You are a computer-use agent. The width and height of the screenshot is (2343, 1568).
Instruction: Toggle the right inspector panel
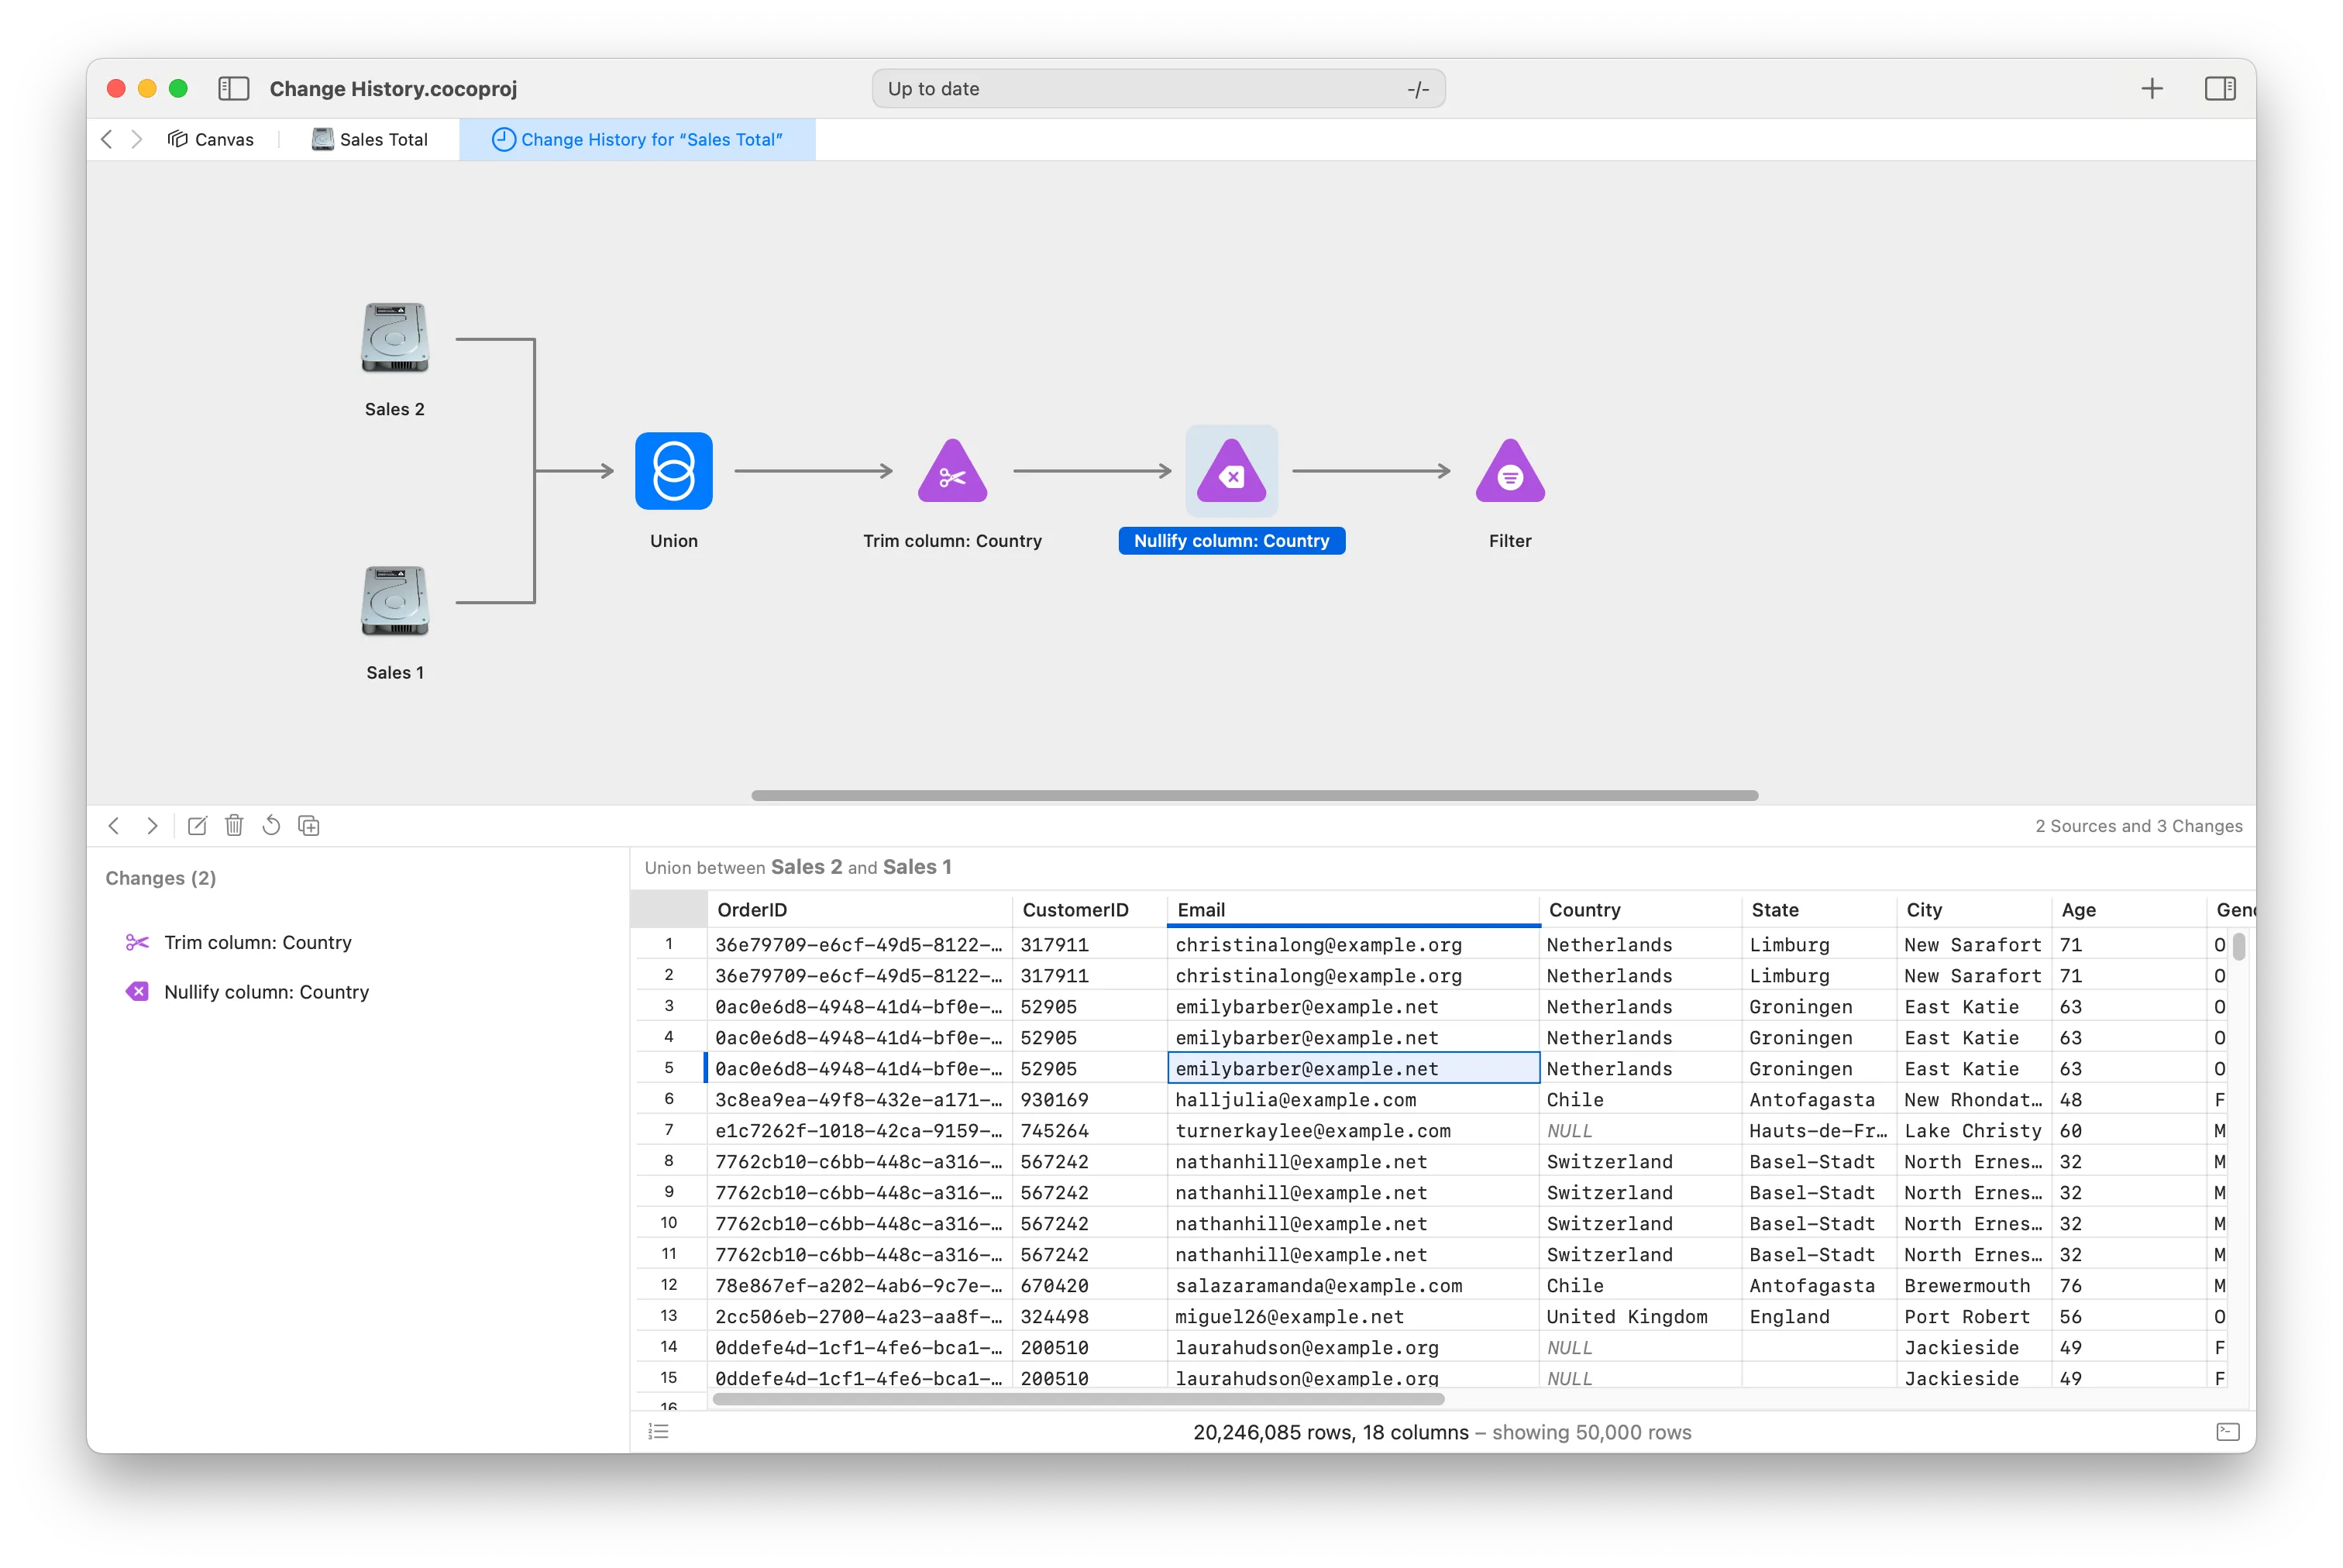pos(2219,89)
